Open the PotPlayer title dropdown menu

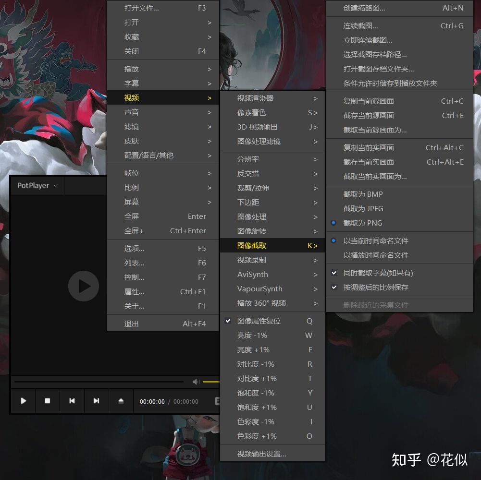click(37, 186)
